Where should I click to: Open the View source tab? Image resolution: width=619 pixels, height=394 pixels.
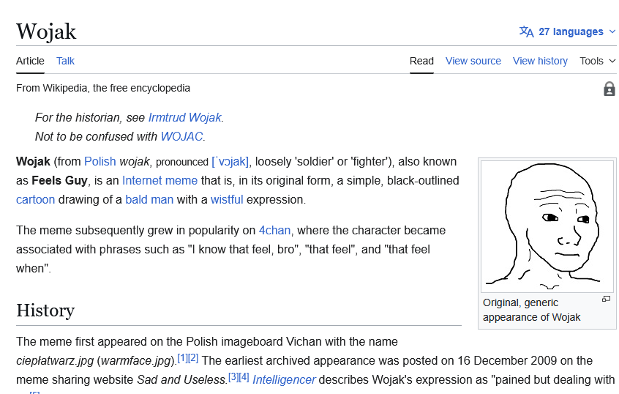(473, 61)
